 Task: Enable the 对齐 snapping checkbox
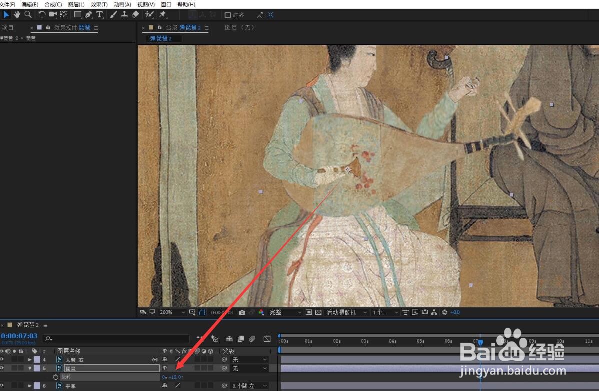tap(228, 15)
